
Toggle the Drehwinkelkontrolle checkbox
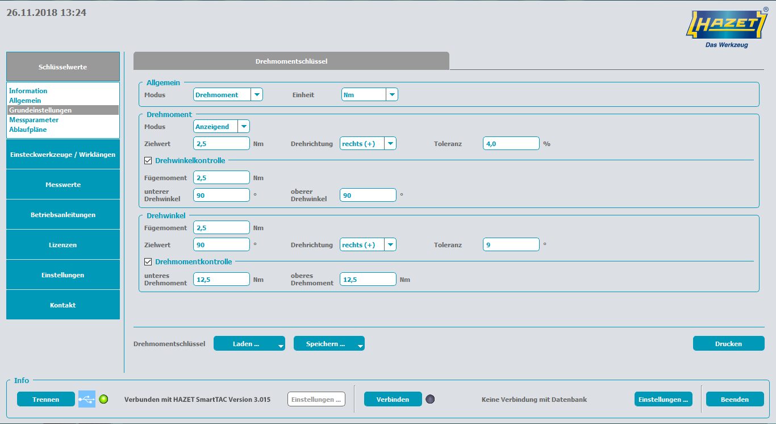tap(148, 161)
